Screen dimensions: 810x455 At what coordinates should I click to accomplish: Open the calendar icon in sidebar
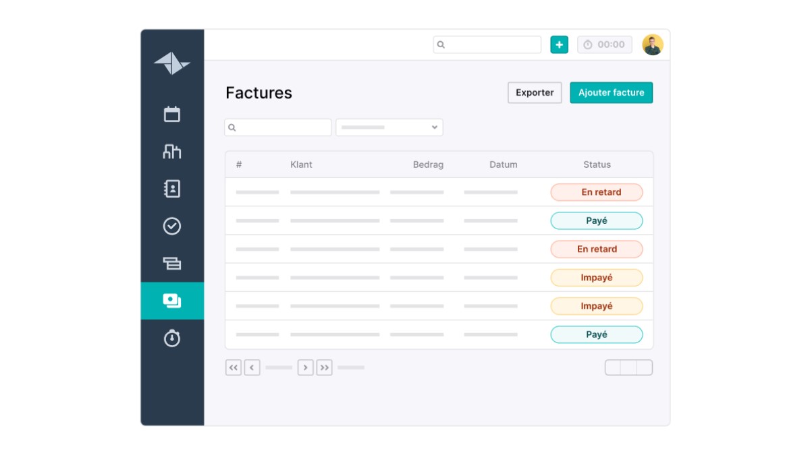coord(172,114)
